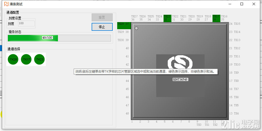The image size is (262, 131).
Task: Click the chip manufacturer logo
Action: pos(180,62)
